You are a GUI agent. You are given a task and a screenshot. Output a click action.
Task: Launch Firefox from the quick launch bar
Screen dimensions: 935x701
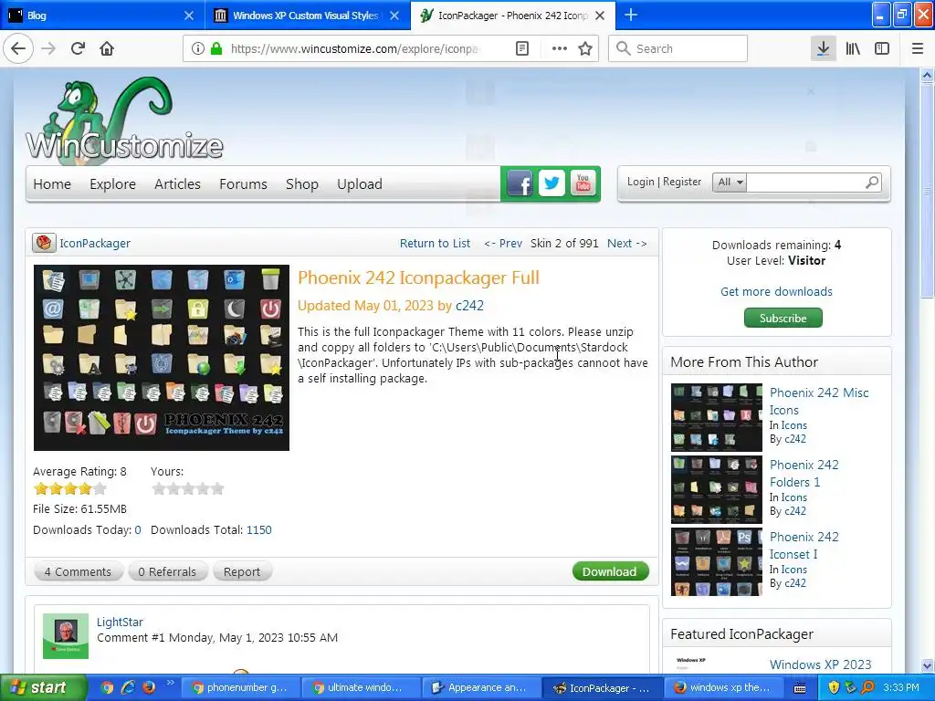pos(149,687)
